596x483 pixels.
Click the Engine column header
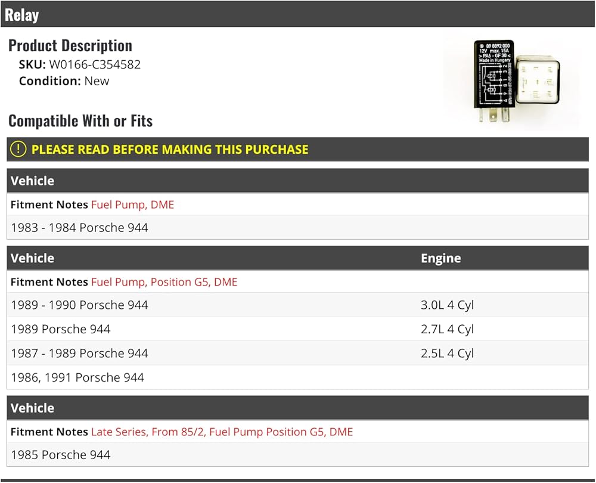(441, 258)
